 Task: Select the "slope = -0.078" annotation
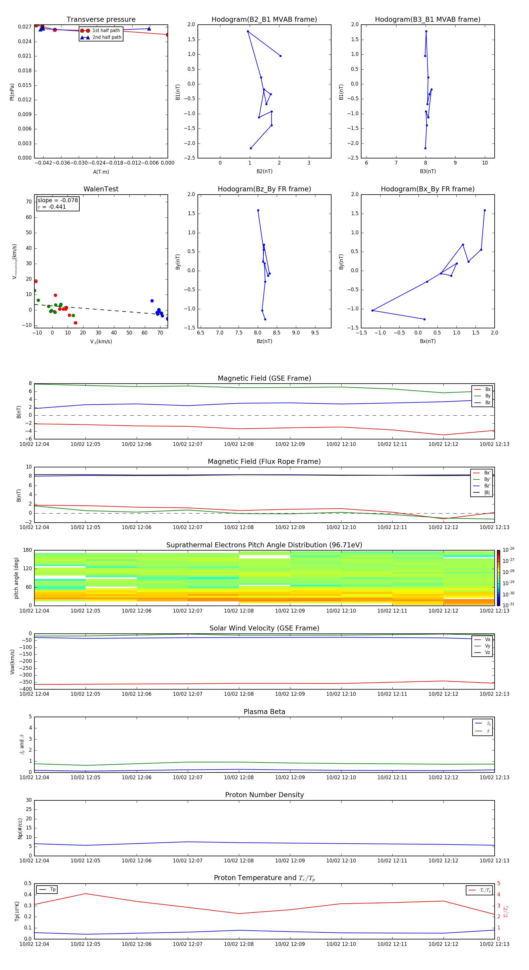58,200
